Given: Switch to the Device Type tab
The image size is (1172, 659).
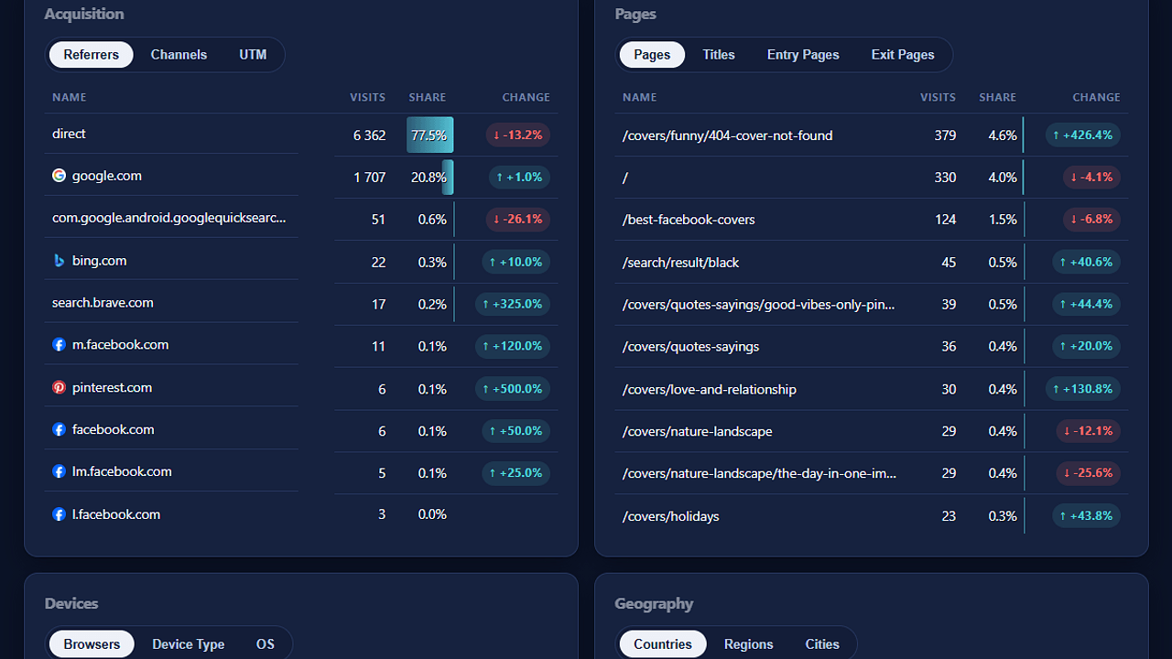Looking at the screenshot, I should pos(189,644).
